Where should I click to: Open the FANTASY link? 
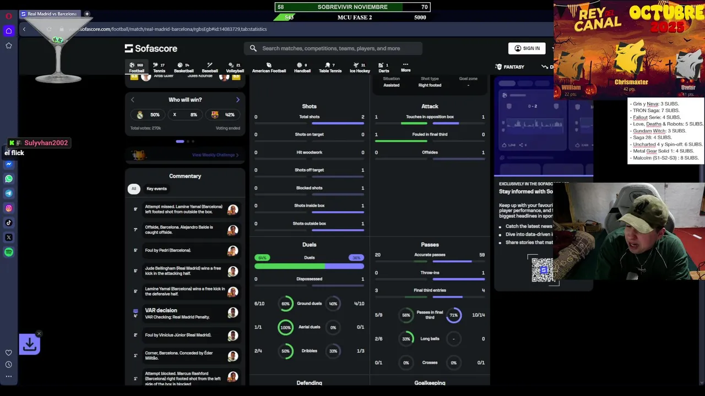pyautogui.click(x=510, y=67)
